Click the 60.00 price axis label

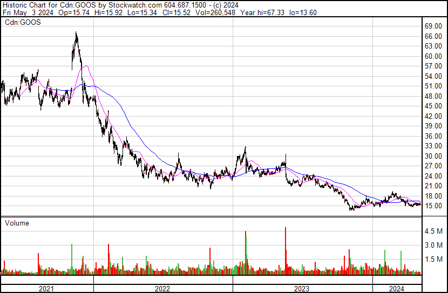click(433, 56)
